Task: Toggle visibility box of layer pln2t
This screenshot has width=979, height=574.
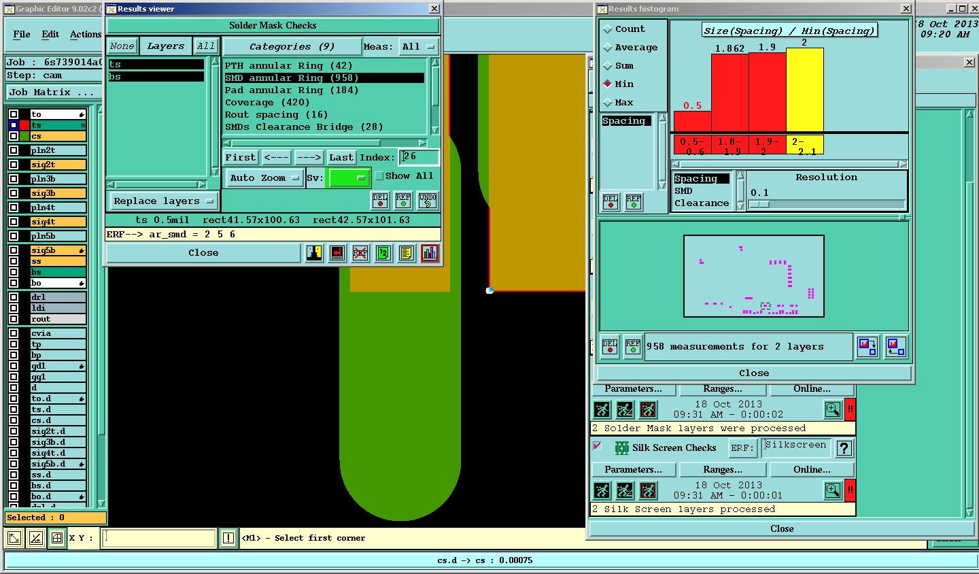Action: pos(14,151)
